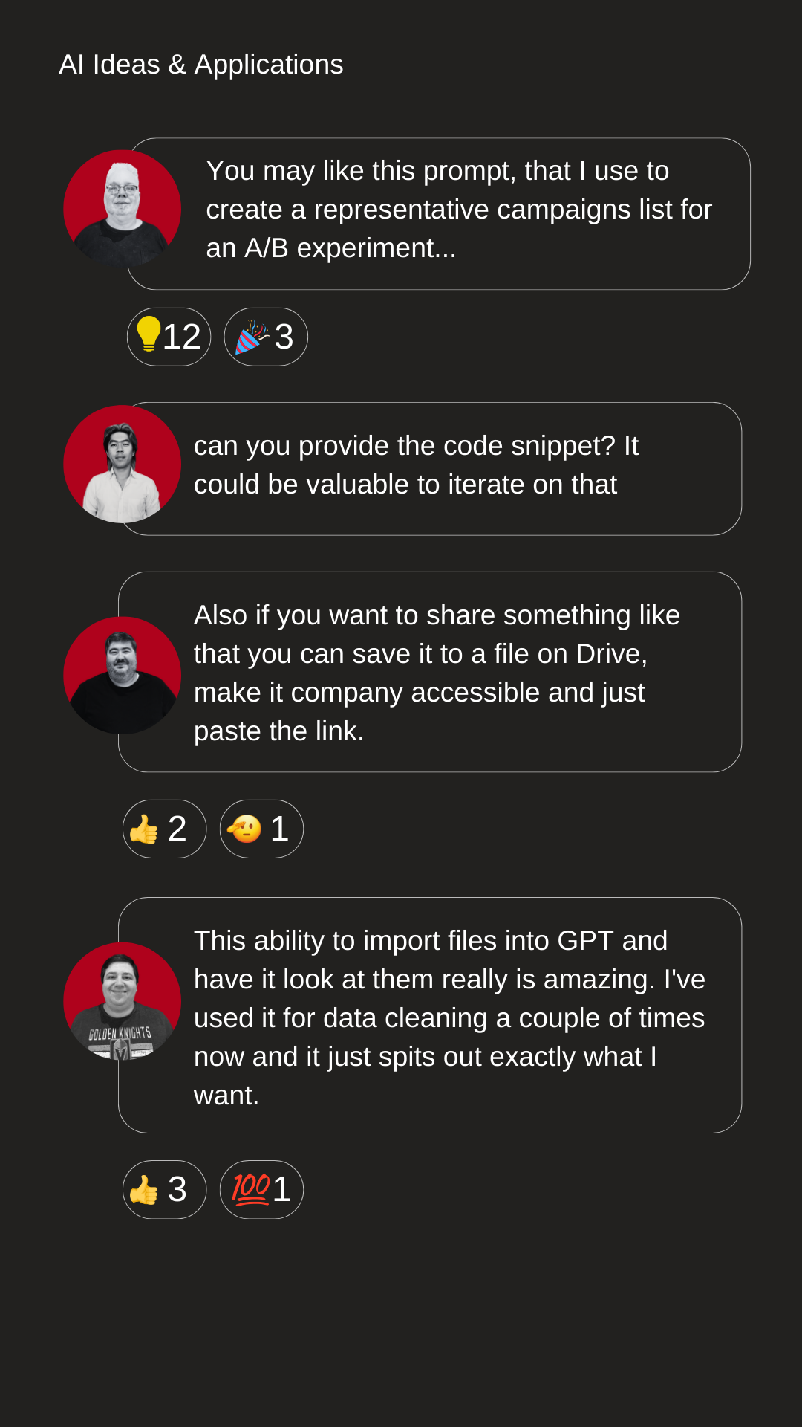Open the avatar of man in white shirt

point(123,464)
